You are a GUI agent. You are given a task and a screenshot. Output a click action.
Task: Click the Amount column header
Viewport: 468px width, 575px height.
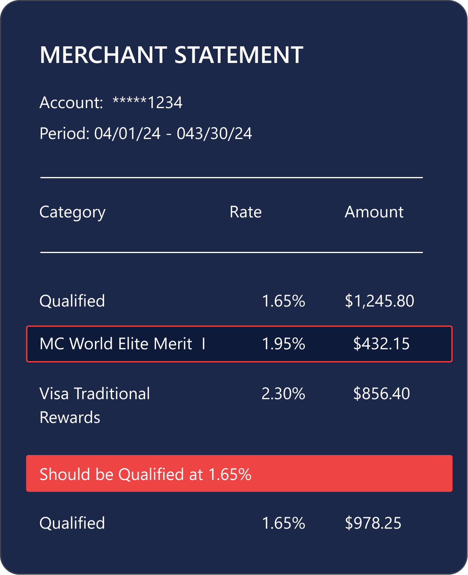pos(374,212)
